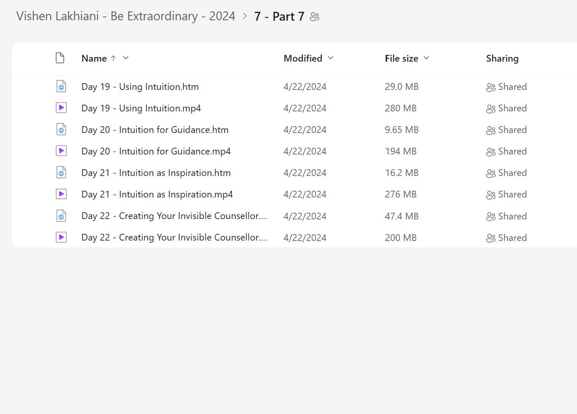The width and height of the screenshot is (577, 414).
Task: Open Day 19 - Using Intuition.mp4
Action: click(x=141, y=108)
